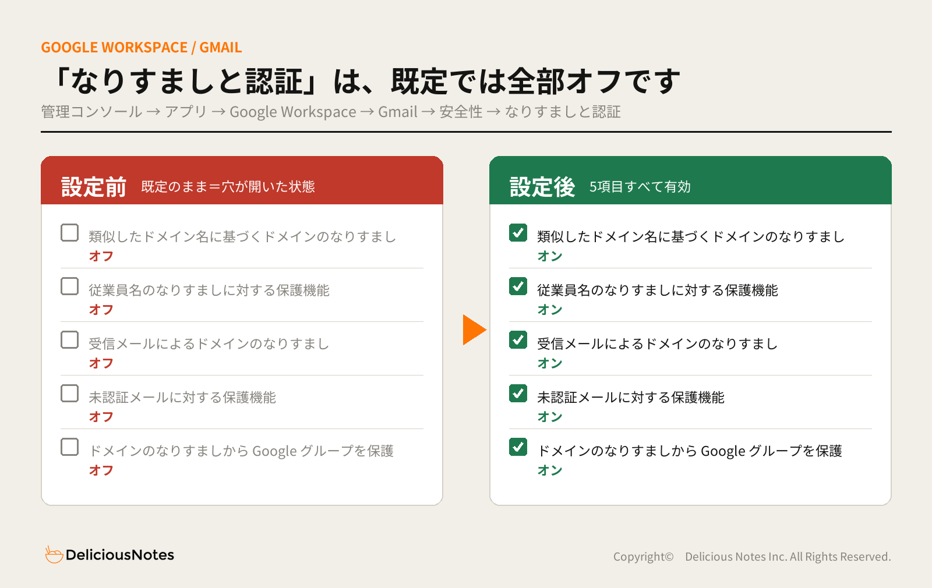
Task: Click the DeliciousNotes bowl logo icon
Action: pos(54,555)
